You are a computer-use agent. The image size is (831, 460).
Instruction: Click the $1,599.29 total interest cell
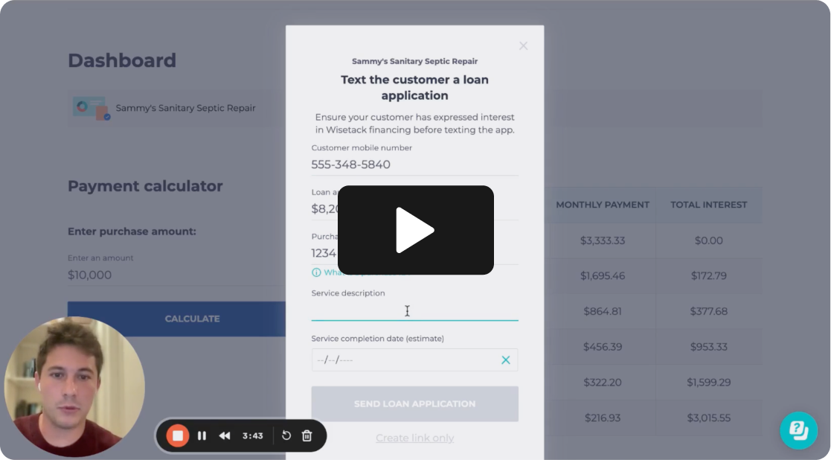pos(708,383)
